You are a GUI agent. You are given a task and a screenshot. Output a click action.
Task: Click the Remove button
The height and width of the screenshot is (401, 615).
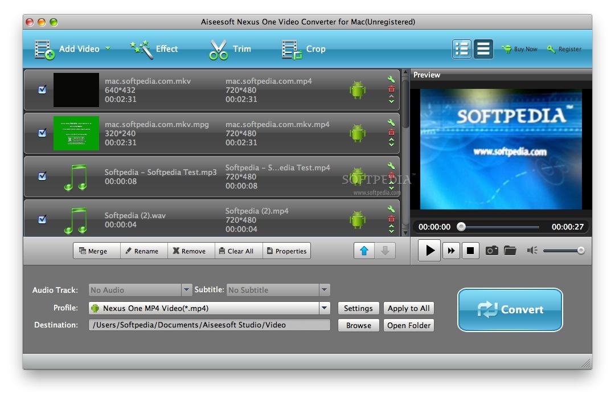pyautogui.click(x=191, y=251)
